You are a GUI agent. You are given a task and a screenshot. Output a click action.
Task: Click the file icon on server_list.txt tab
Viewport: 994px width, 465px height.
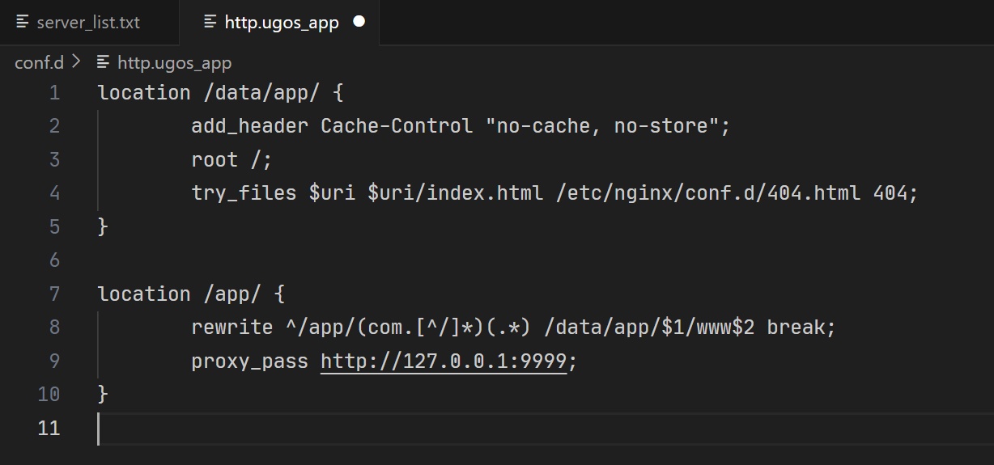coord(23,22)
